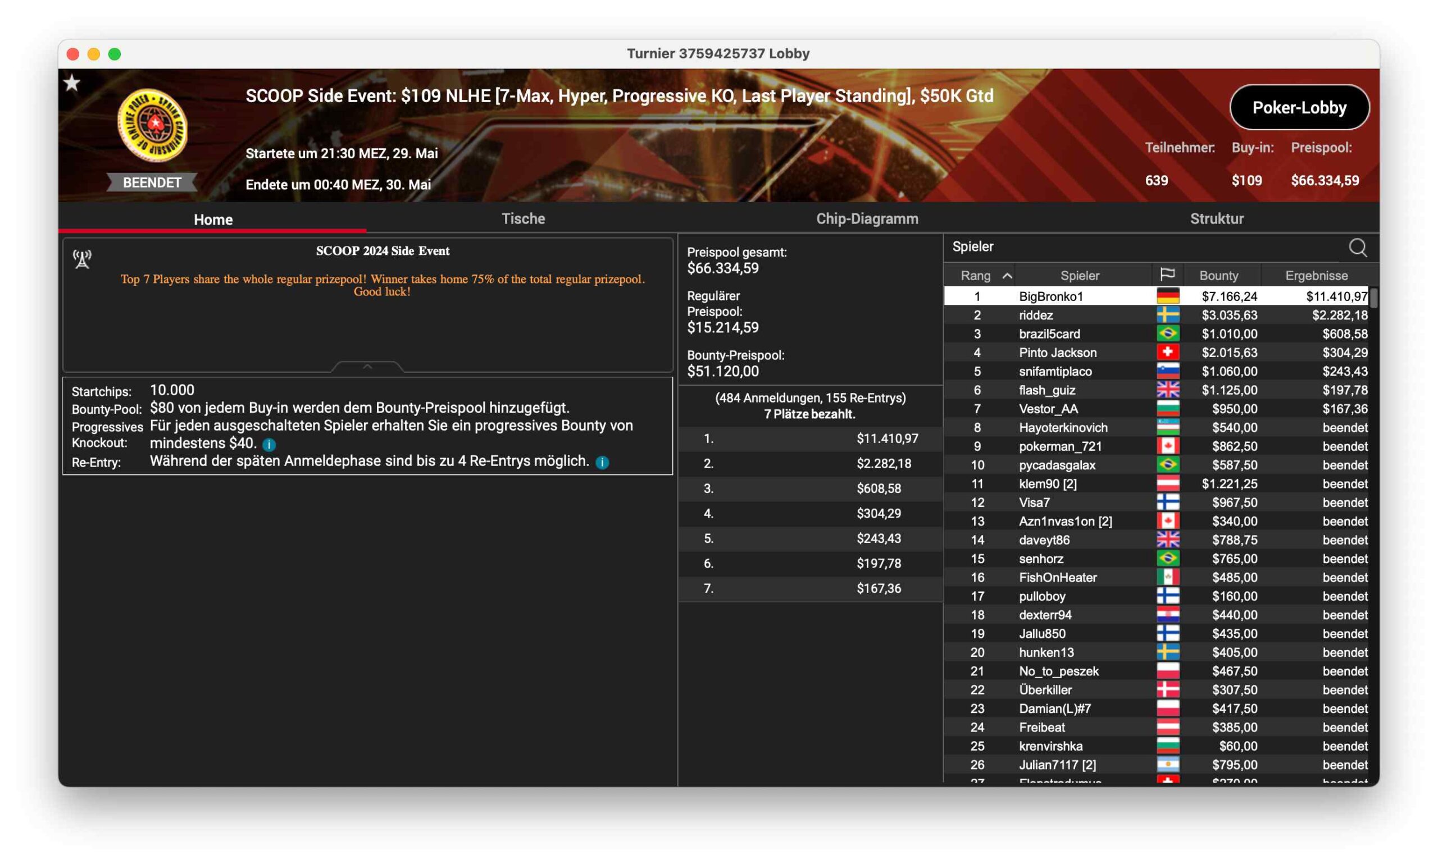Image resolution: width=1438 pixels, height=864 pixels.
Task: Click the Poker-Lobby button
Action: point(1298,108)
